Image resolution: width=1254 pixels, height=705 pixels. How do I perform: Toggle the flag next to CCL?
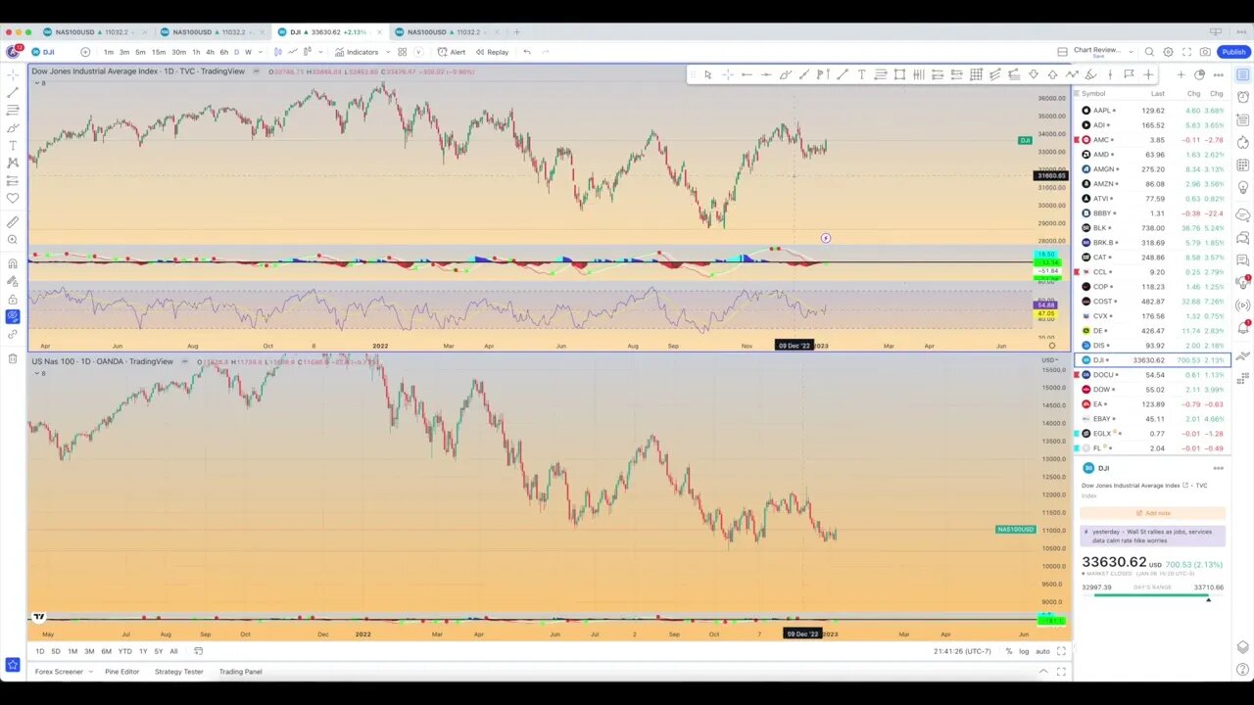pyautogui.click(x=1077, y=272)
